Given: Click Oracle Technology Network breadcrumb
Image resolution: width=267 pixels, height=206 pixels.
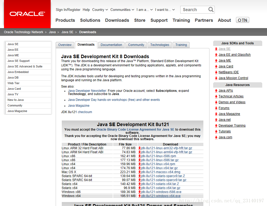Looking at the screenshot, I should tap(24, 32).
